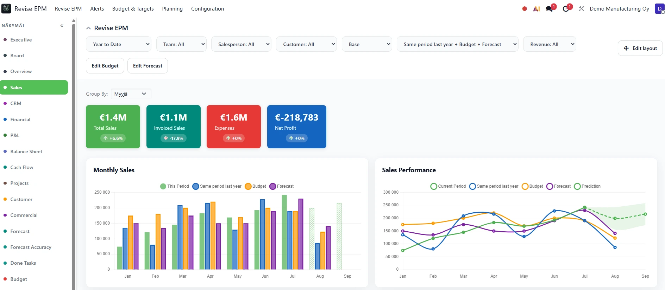Viewport: 665px width, 290px height.
Task: Click the user avatar D icon
Action: [x=659, y=8]
